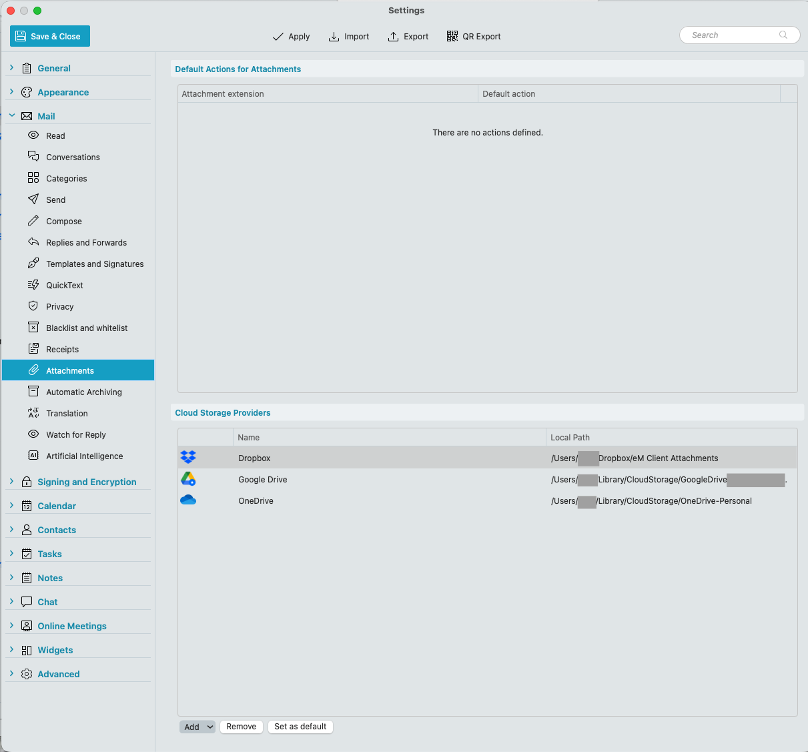Click the Quick Text lightning icon
This screenshot has width=808, height=752.
coord(33,285)
